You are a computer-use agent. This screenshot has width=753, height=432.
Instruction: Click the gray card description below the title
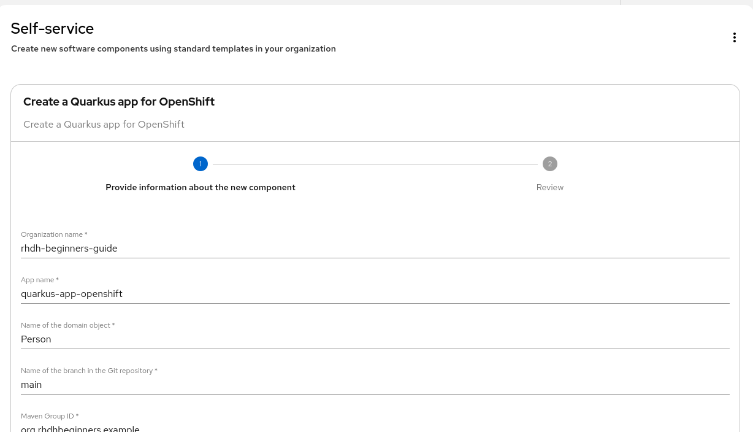click(104, 125)
